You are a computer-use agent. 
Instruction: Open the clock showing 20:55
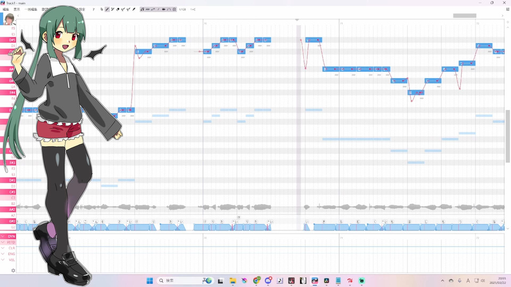(498, 281)
